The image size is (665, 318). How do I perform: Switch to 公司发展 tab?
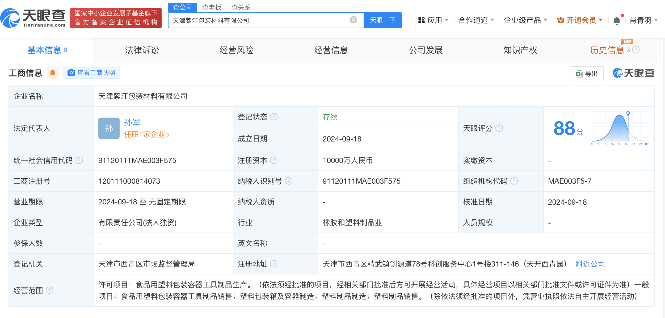click(426, 50)
